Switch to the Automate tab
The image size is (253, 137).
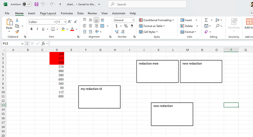click(x=118, y=14)
